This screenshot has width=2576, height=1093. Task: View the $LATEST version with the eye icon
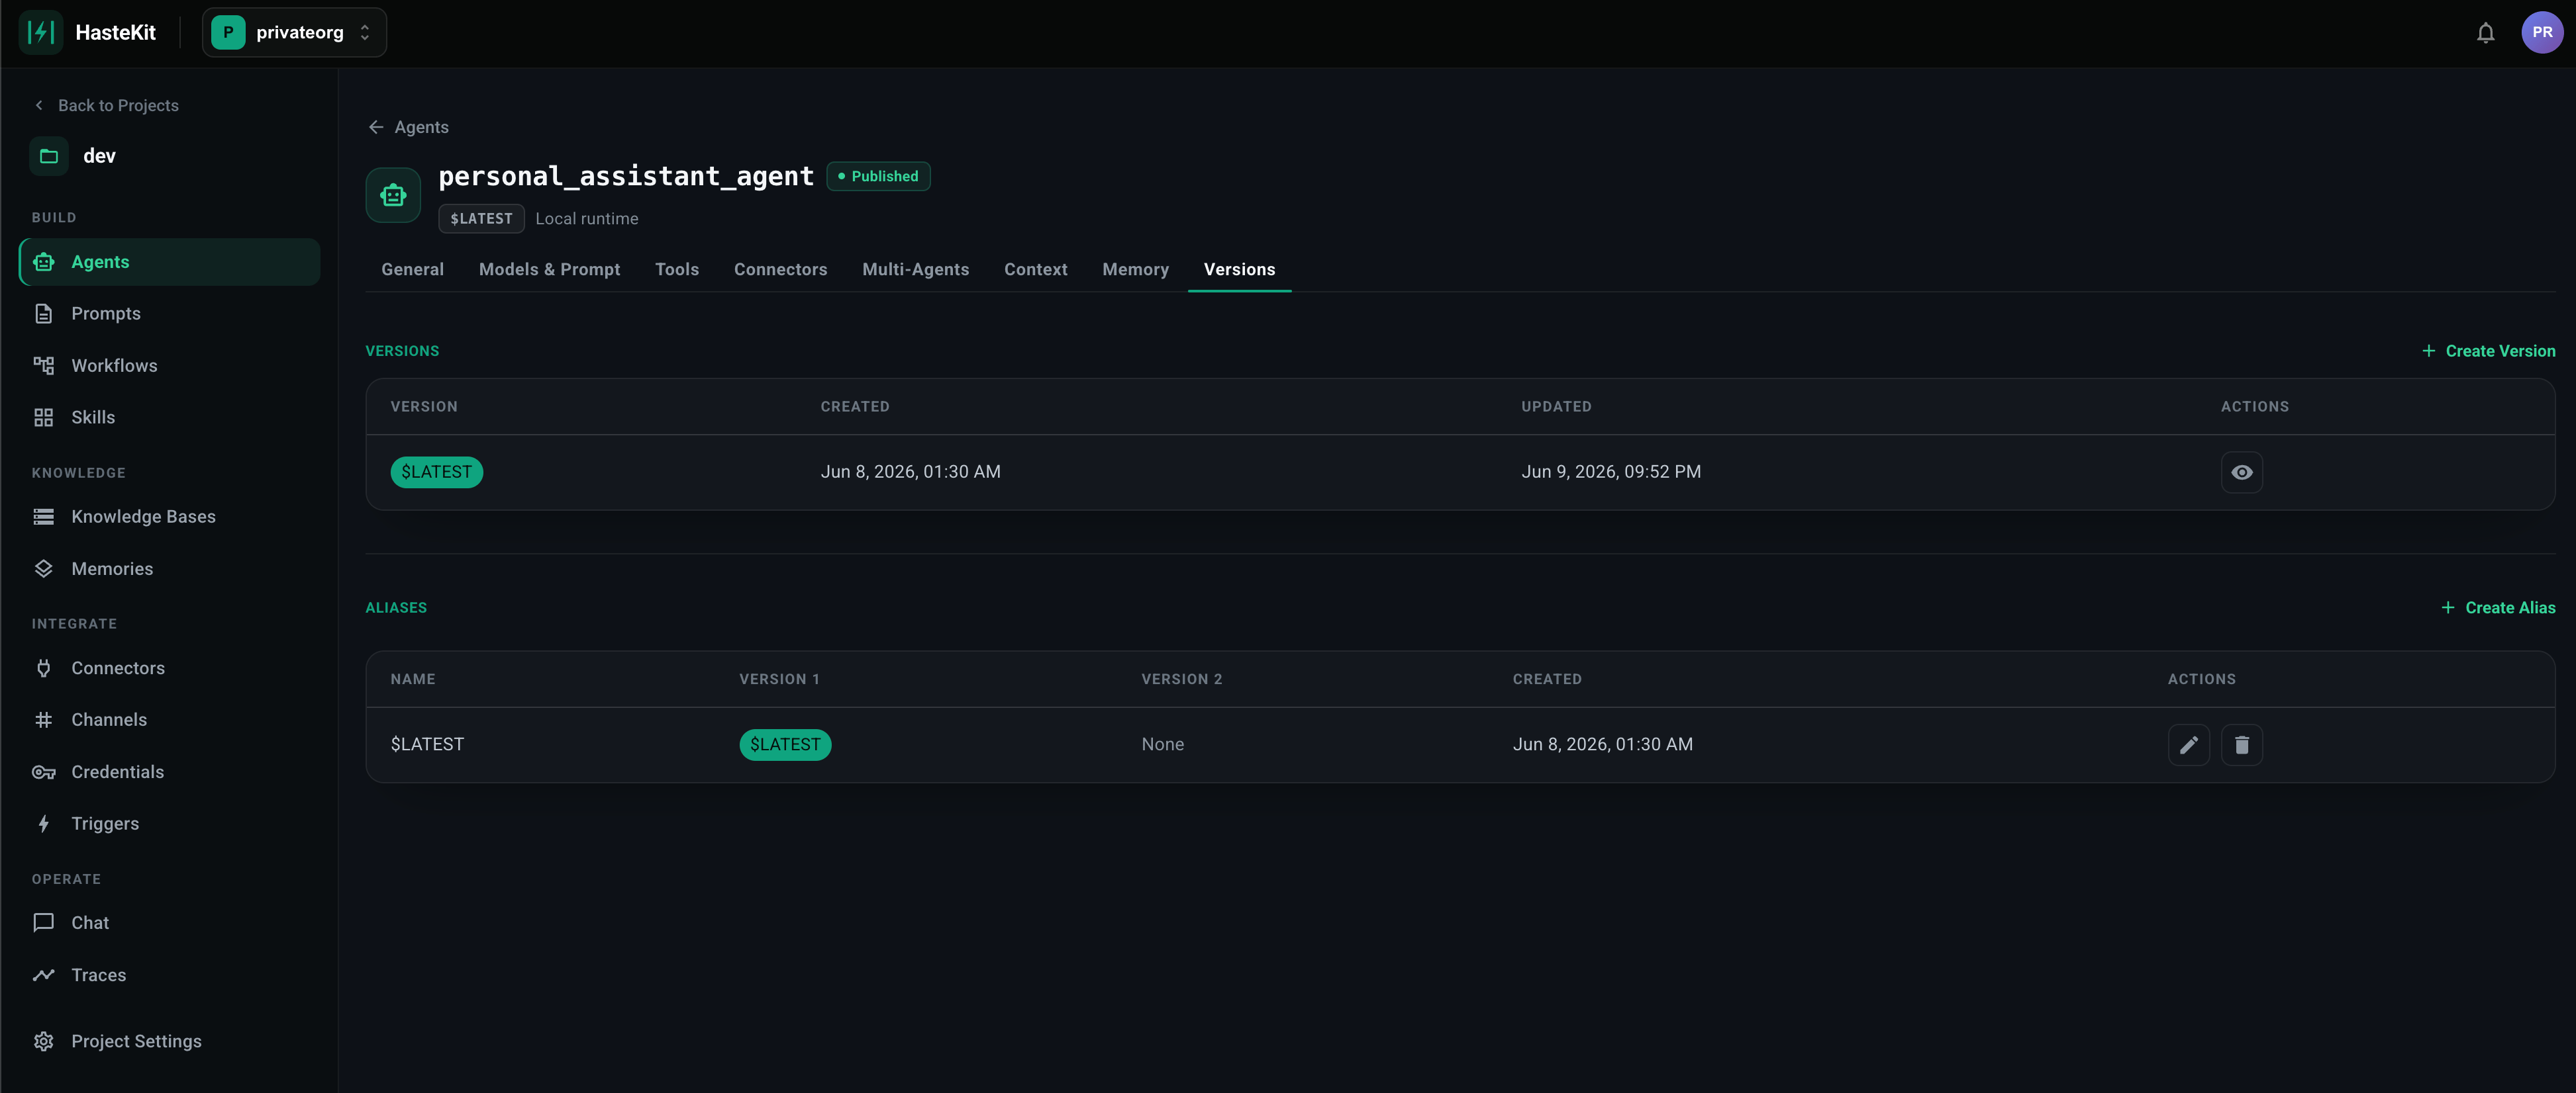(x=2241, y=472)
